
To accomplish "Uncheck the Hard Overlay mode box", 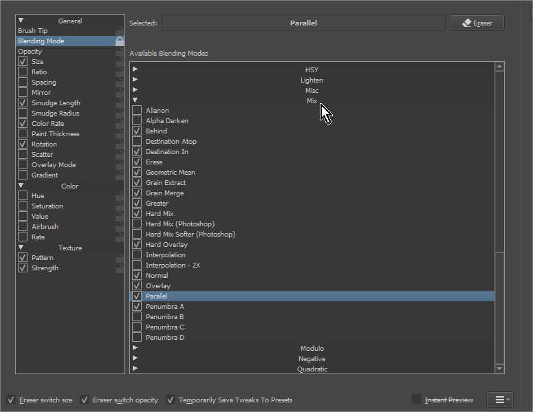I will [137, 244].
